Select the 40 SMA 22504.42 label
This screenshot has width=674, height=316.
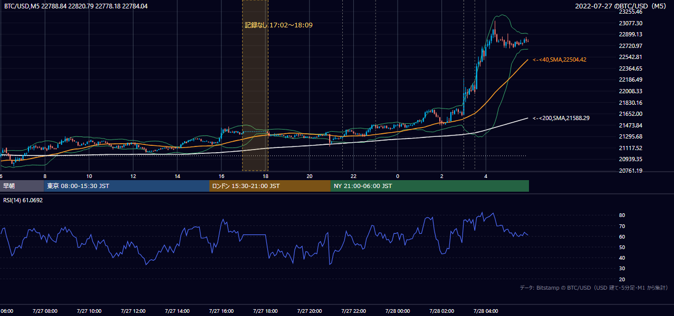[560, 60]
